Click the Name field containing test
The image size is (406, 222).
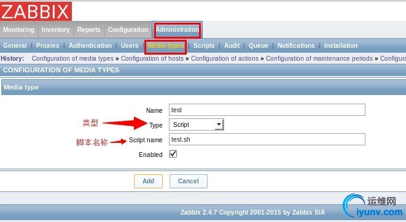pyautogui.click(x=267, y=110)
